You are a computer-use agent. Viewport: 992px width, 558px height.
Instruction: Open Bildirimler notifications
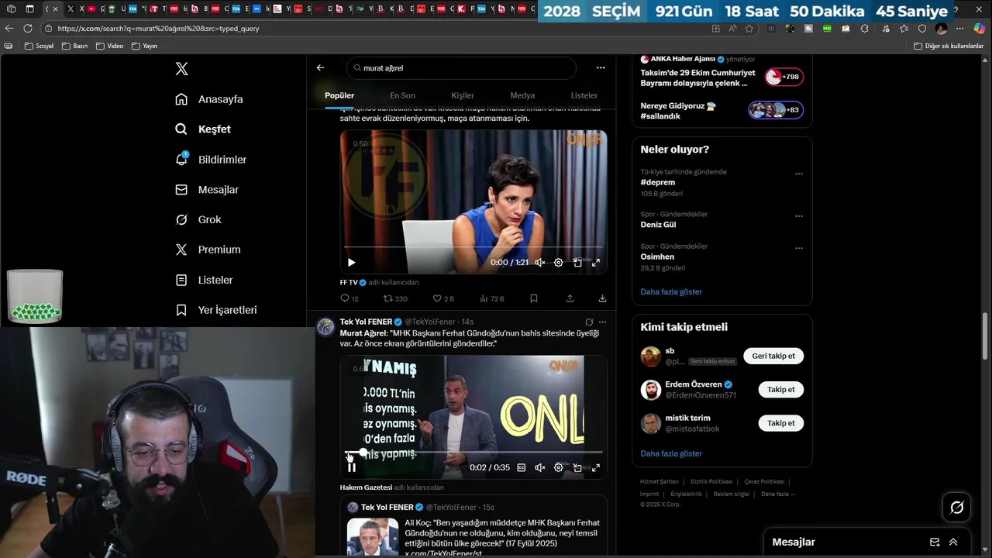pyautogui.click(x=211, y=160)
